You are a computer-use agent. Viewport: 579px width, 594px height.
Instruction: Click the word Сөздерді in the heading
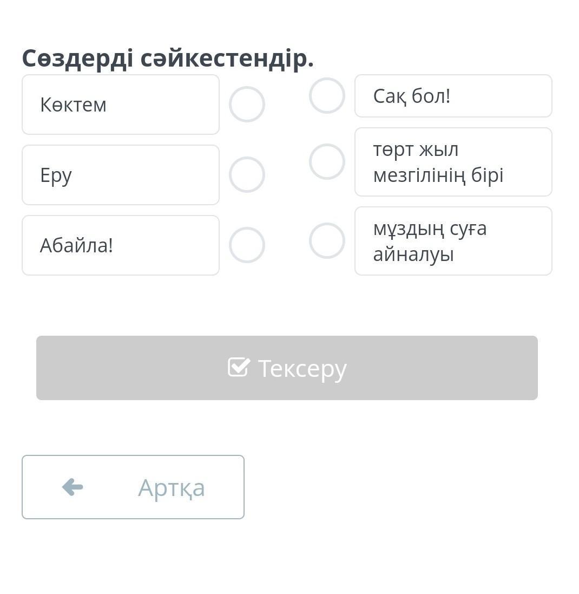(x=77, y=58)
